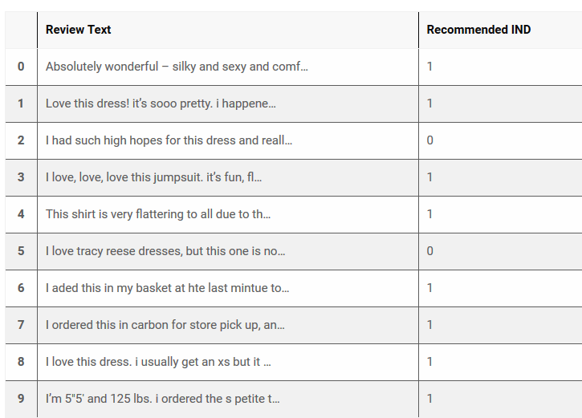
Task: Click the 'This shirt is very flattering' review
Action: (158, 214)
